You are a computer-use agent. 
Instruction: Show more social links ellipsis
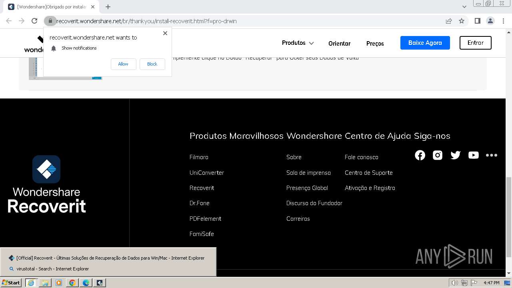click(x=492, y=155)
